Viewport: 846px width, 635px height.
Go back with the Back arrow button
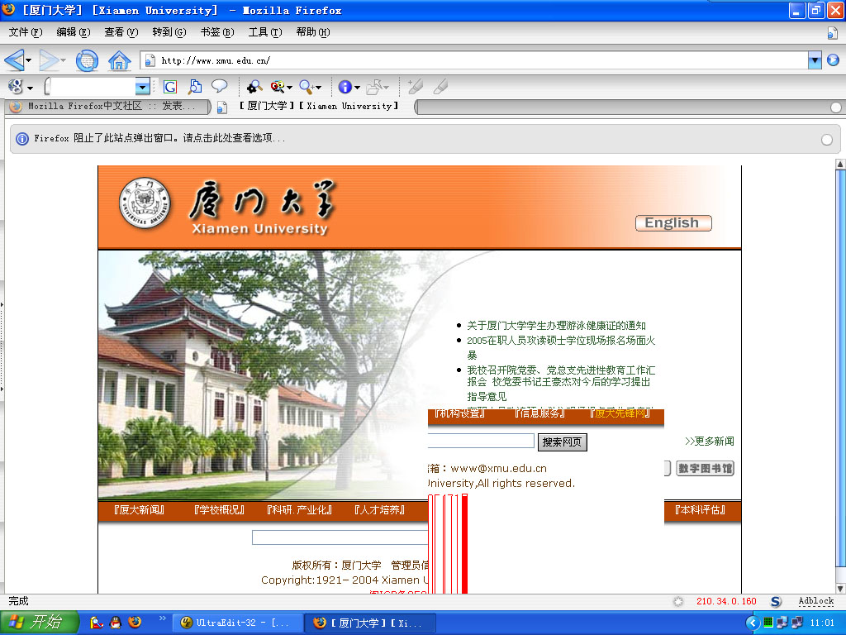point(14,60)
